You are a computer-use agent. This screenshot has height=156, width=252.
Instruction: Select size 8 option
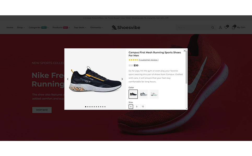[x=131, y=107]
